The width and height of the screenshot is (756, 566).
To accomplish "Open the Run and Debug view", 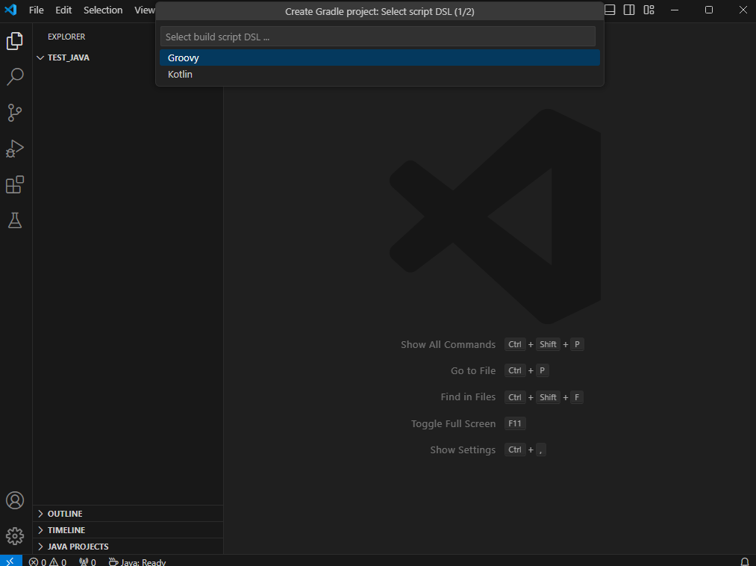I will [15, 149].
